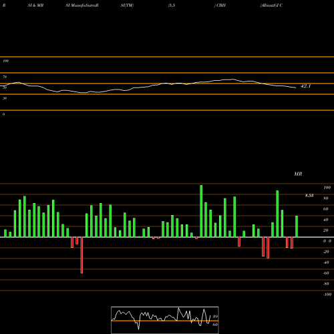The height and width of the screenshot is (334, 334).
Task: Click the -80 label on MR axis
Action: [326, 284]
